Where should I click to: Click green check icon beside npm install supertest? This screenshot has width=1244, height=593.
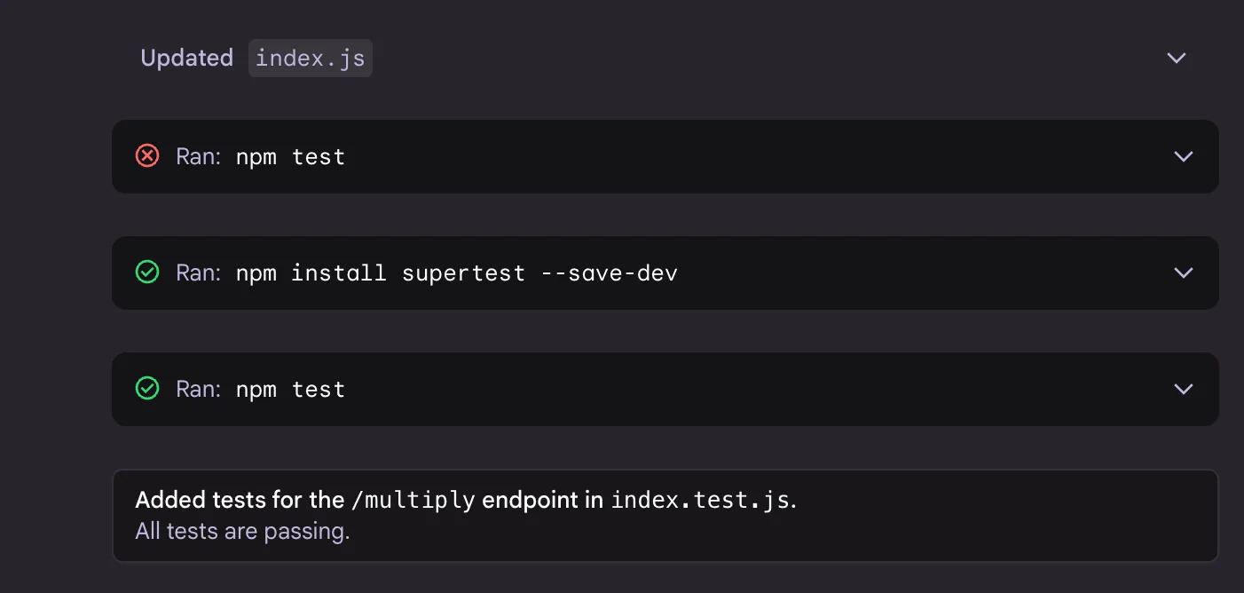pyautogui.click(x=147, y=273)
